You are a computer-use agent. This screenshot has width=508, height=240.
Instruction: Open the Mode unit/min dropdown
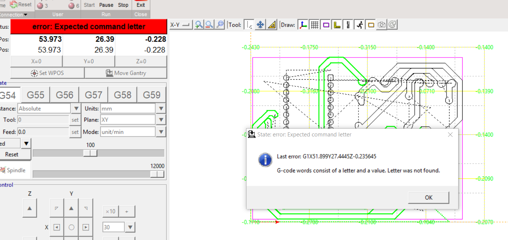pos(161,132)
